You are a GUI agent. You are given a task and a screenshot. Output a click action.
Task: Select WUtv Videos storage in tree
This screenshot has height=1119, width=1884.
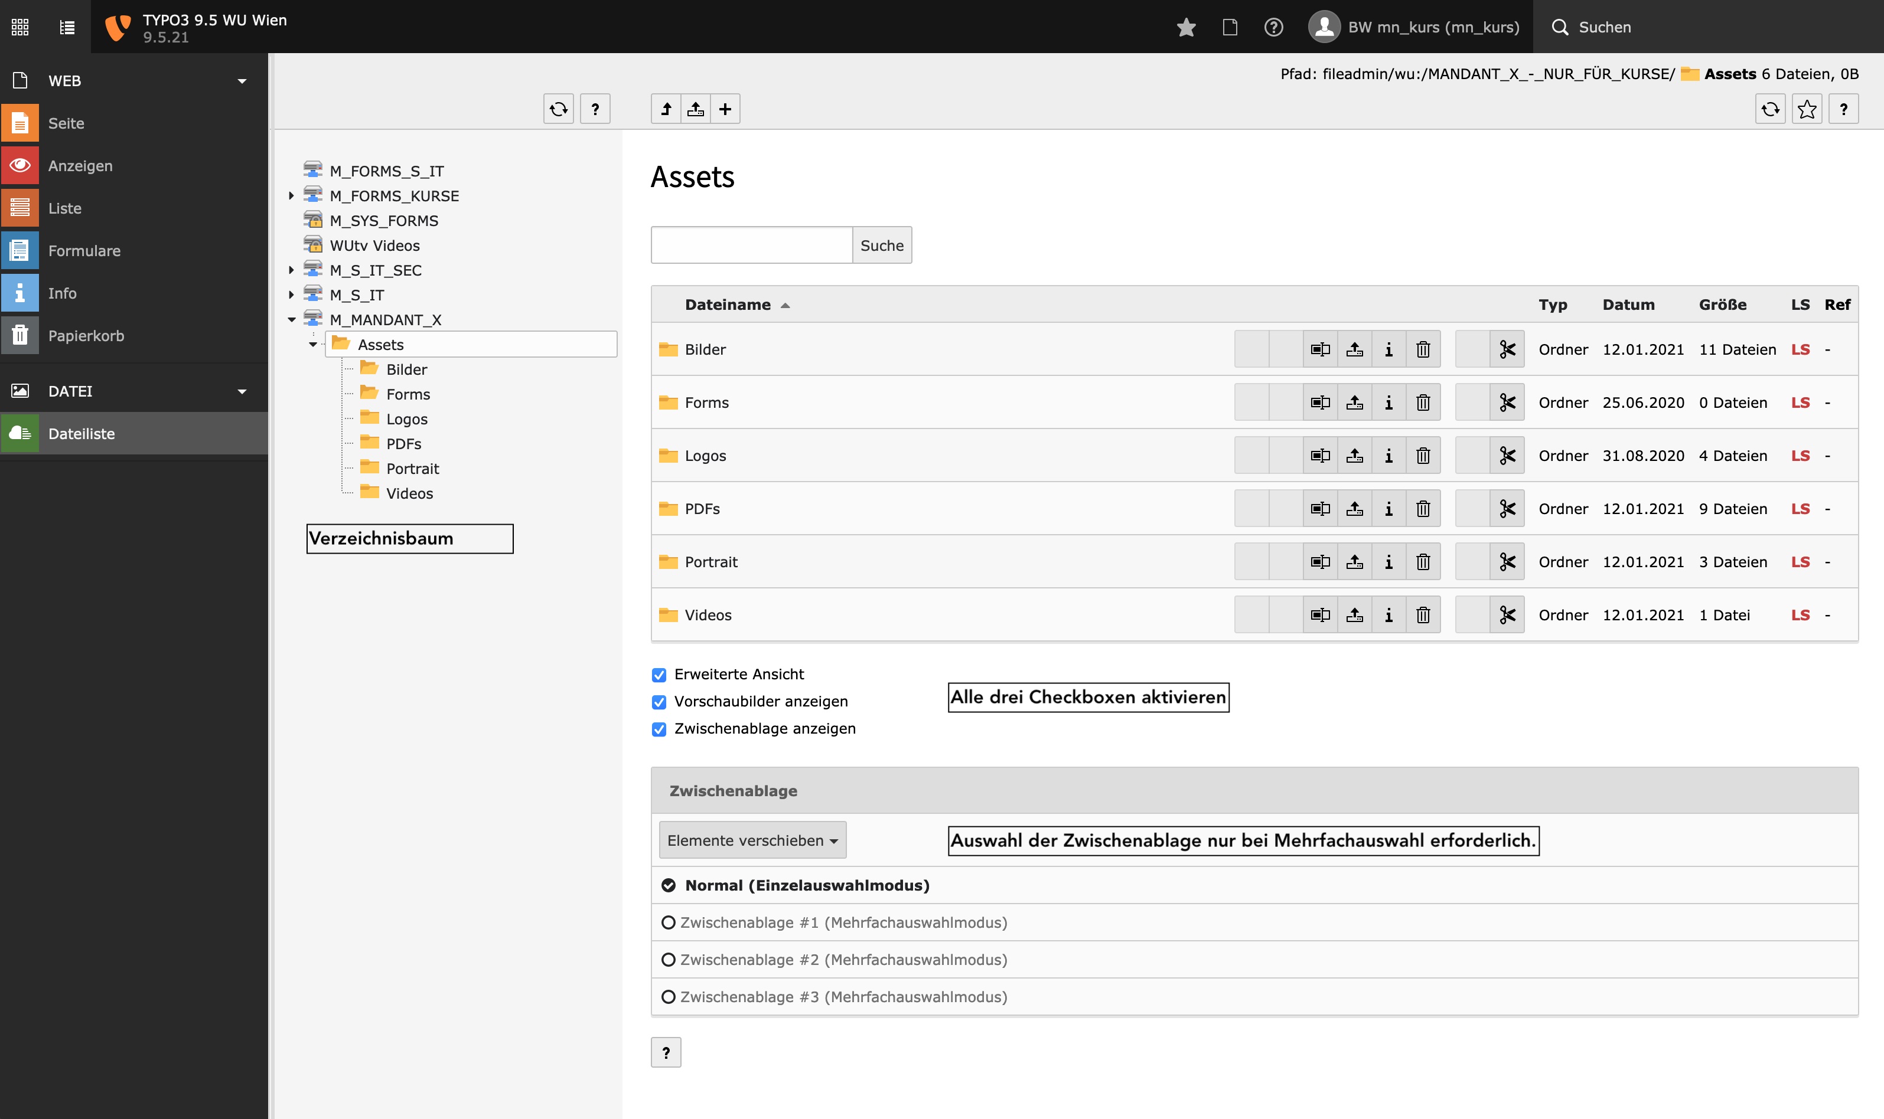click(374, 245)
